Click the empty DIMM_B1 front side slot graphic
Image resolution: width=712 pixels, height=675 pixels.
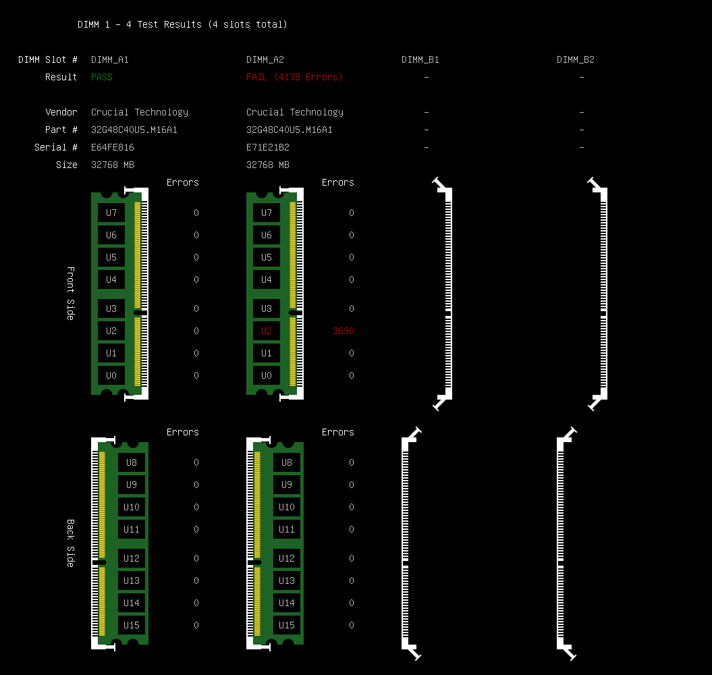[x=443, y=294]
